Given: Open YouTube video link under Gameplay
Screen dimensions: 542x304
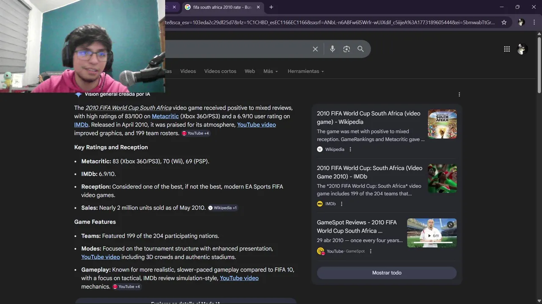Looking at the screenshot, I should [x=239, y=278].
